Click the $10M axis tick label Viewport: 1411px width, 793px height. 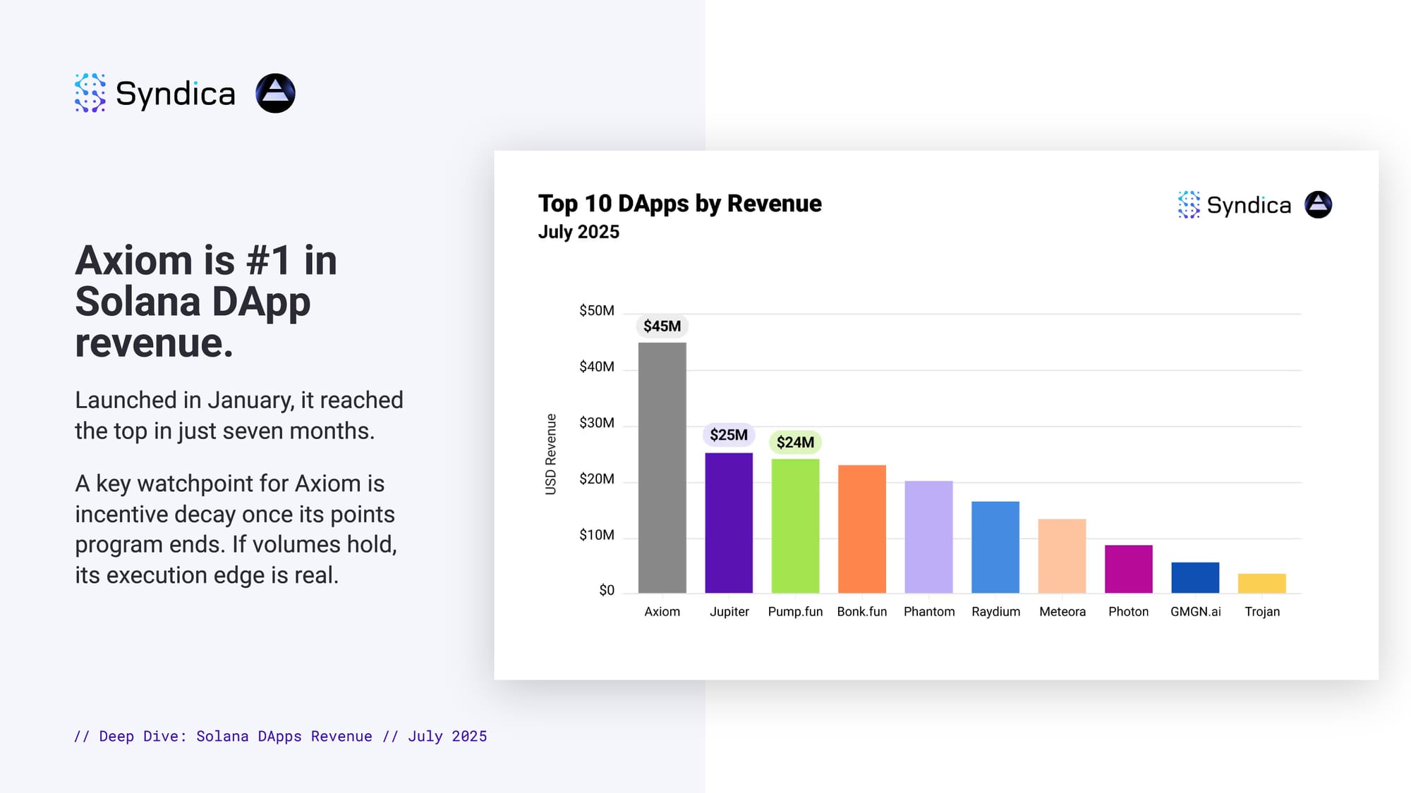[597, 535]
